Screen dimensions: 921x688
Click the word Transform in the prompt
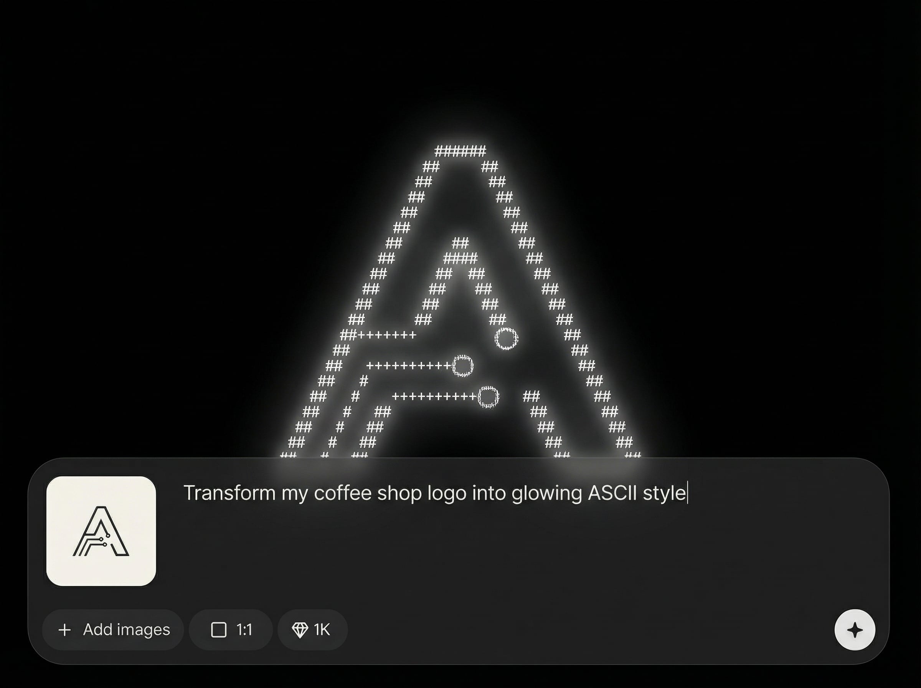230,493
